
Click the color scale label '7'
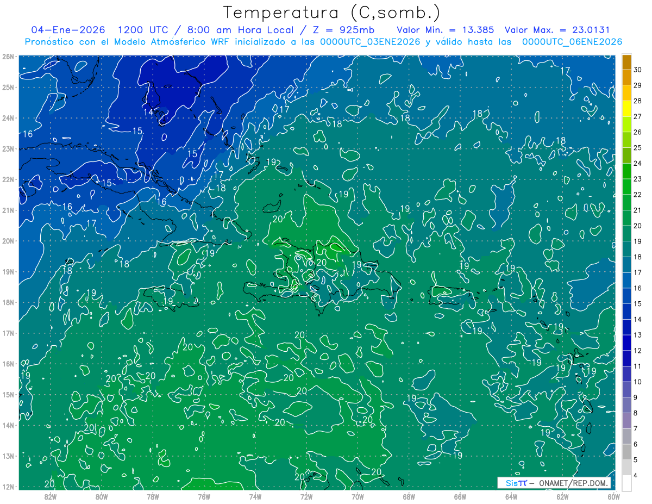tap(636, 428)
